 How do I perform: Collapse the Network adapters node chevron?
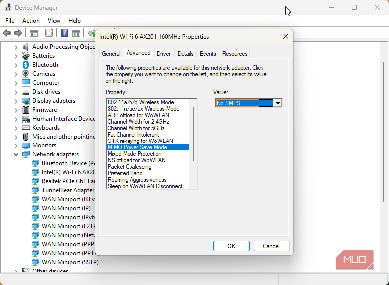(x=16, y=154)
